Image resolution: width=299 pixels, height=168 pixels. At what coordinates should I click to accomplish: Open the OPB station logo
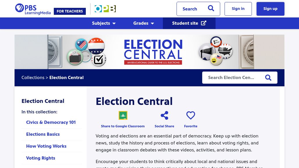105,9
